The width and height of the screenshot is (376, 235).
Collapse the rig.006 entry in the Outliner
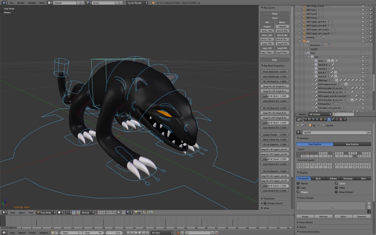308,49
